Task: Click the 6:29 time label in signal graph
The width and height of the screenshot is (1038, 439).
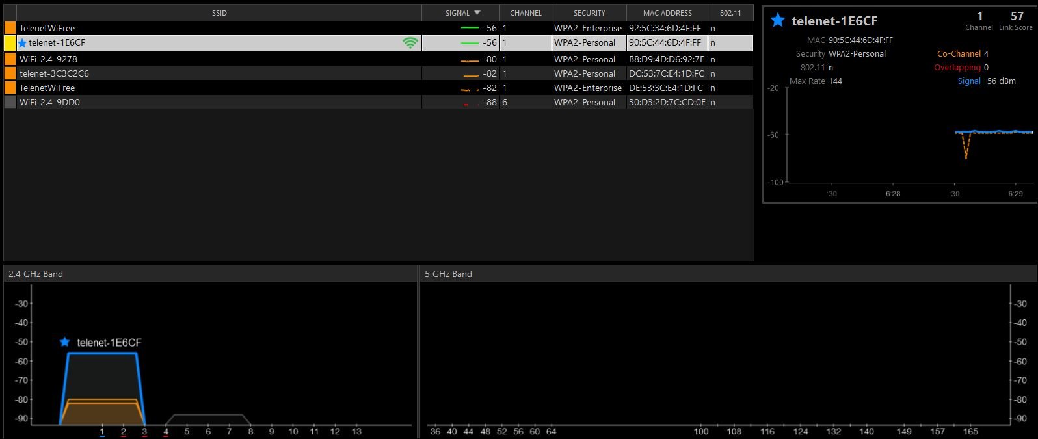Action: coord(1015,194)
